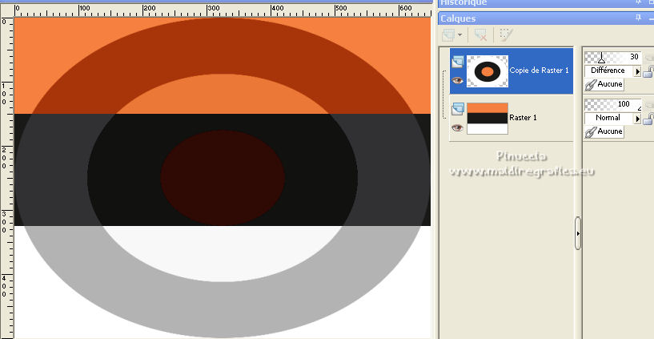The height and width of the screenshot is (339, 654).
Task: Click the edit selection icon in Calques
Action: [506, 34]
